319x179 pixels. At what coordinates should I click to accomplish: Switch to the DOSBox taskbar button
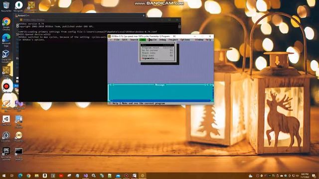pyautogui.click(x=143, y=176)
